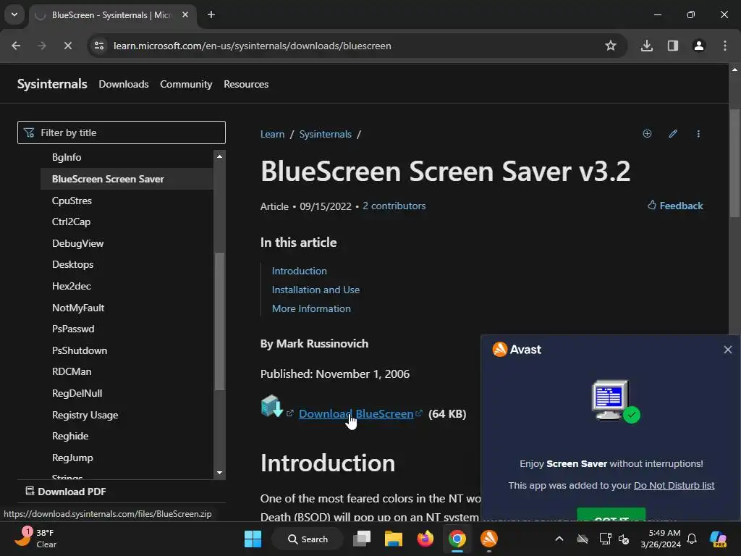Select BgInfo in the sidebar
Viewport: 741px width, 556px height.
[x=67, y=157]
